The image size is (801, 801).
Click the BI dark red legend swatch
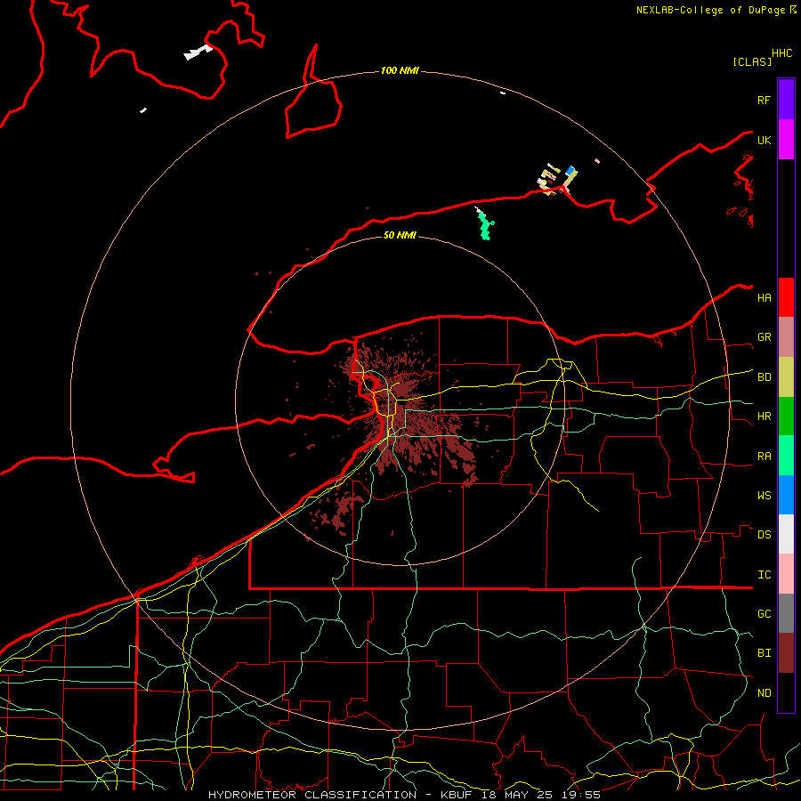point(786,653)
